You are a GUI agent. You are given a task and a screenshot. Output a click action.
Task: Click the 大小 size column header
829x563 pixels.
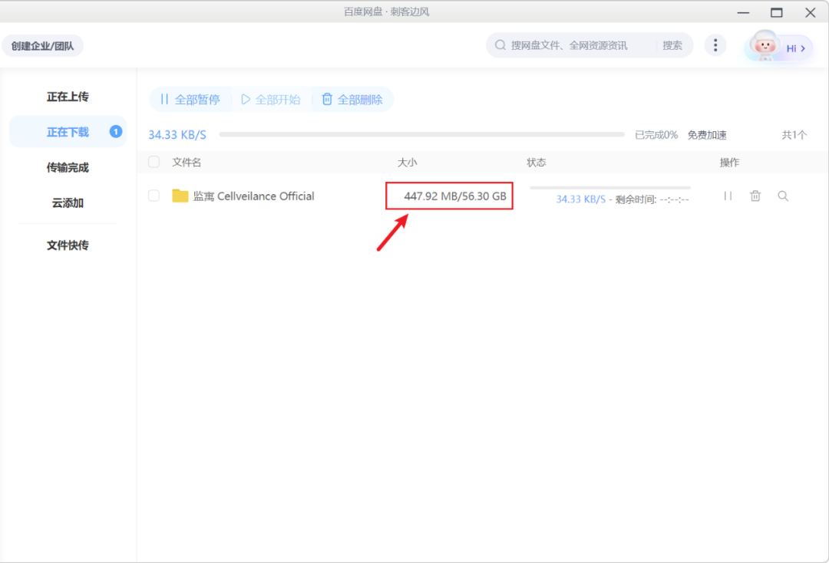[x=407, y=162]
